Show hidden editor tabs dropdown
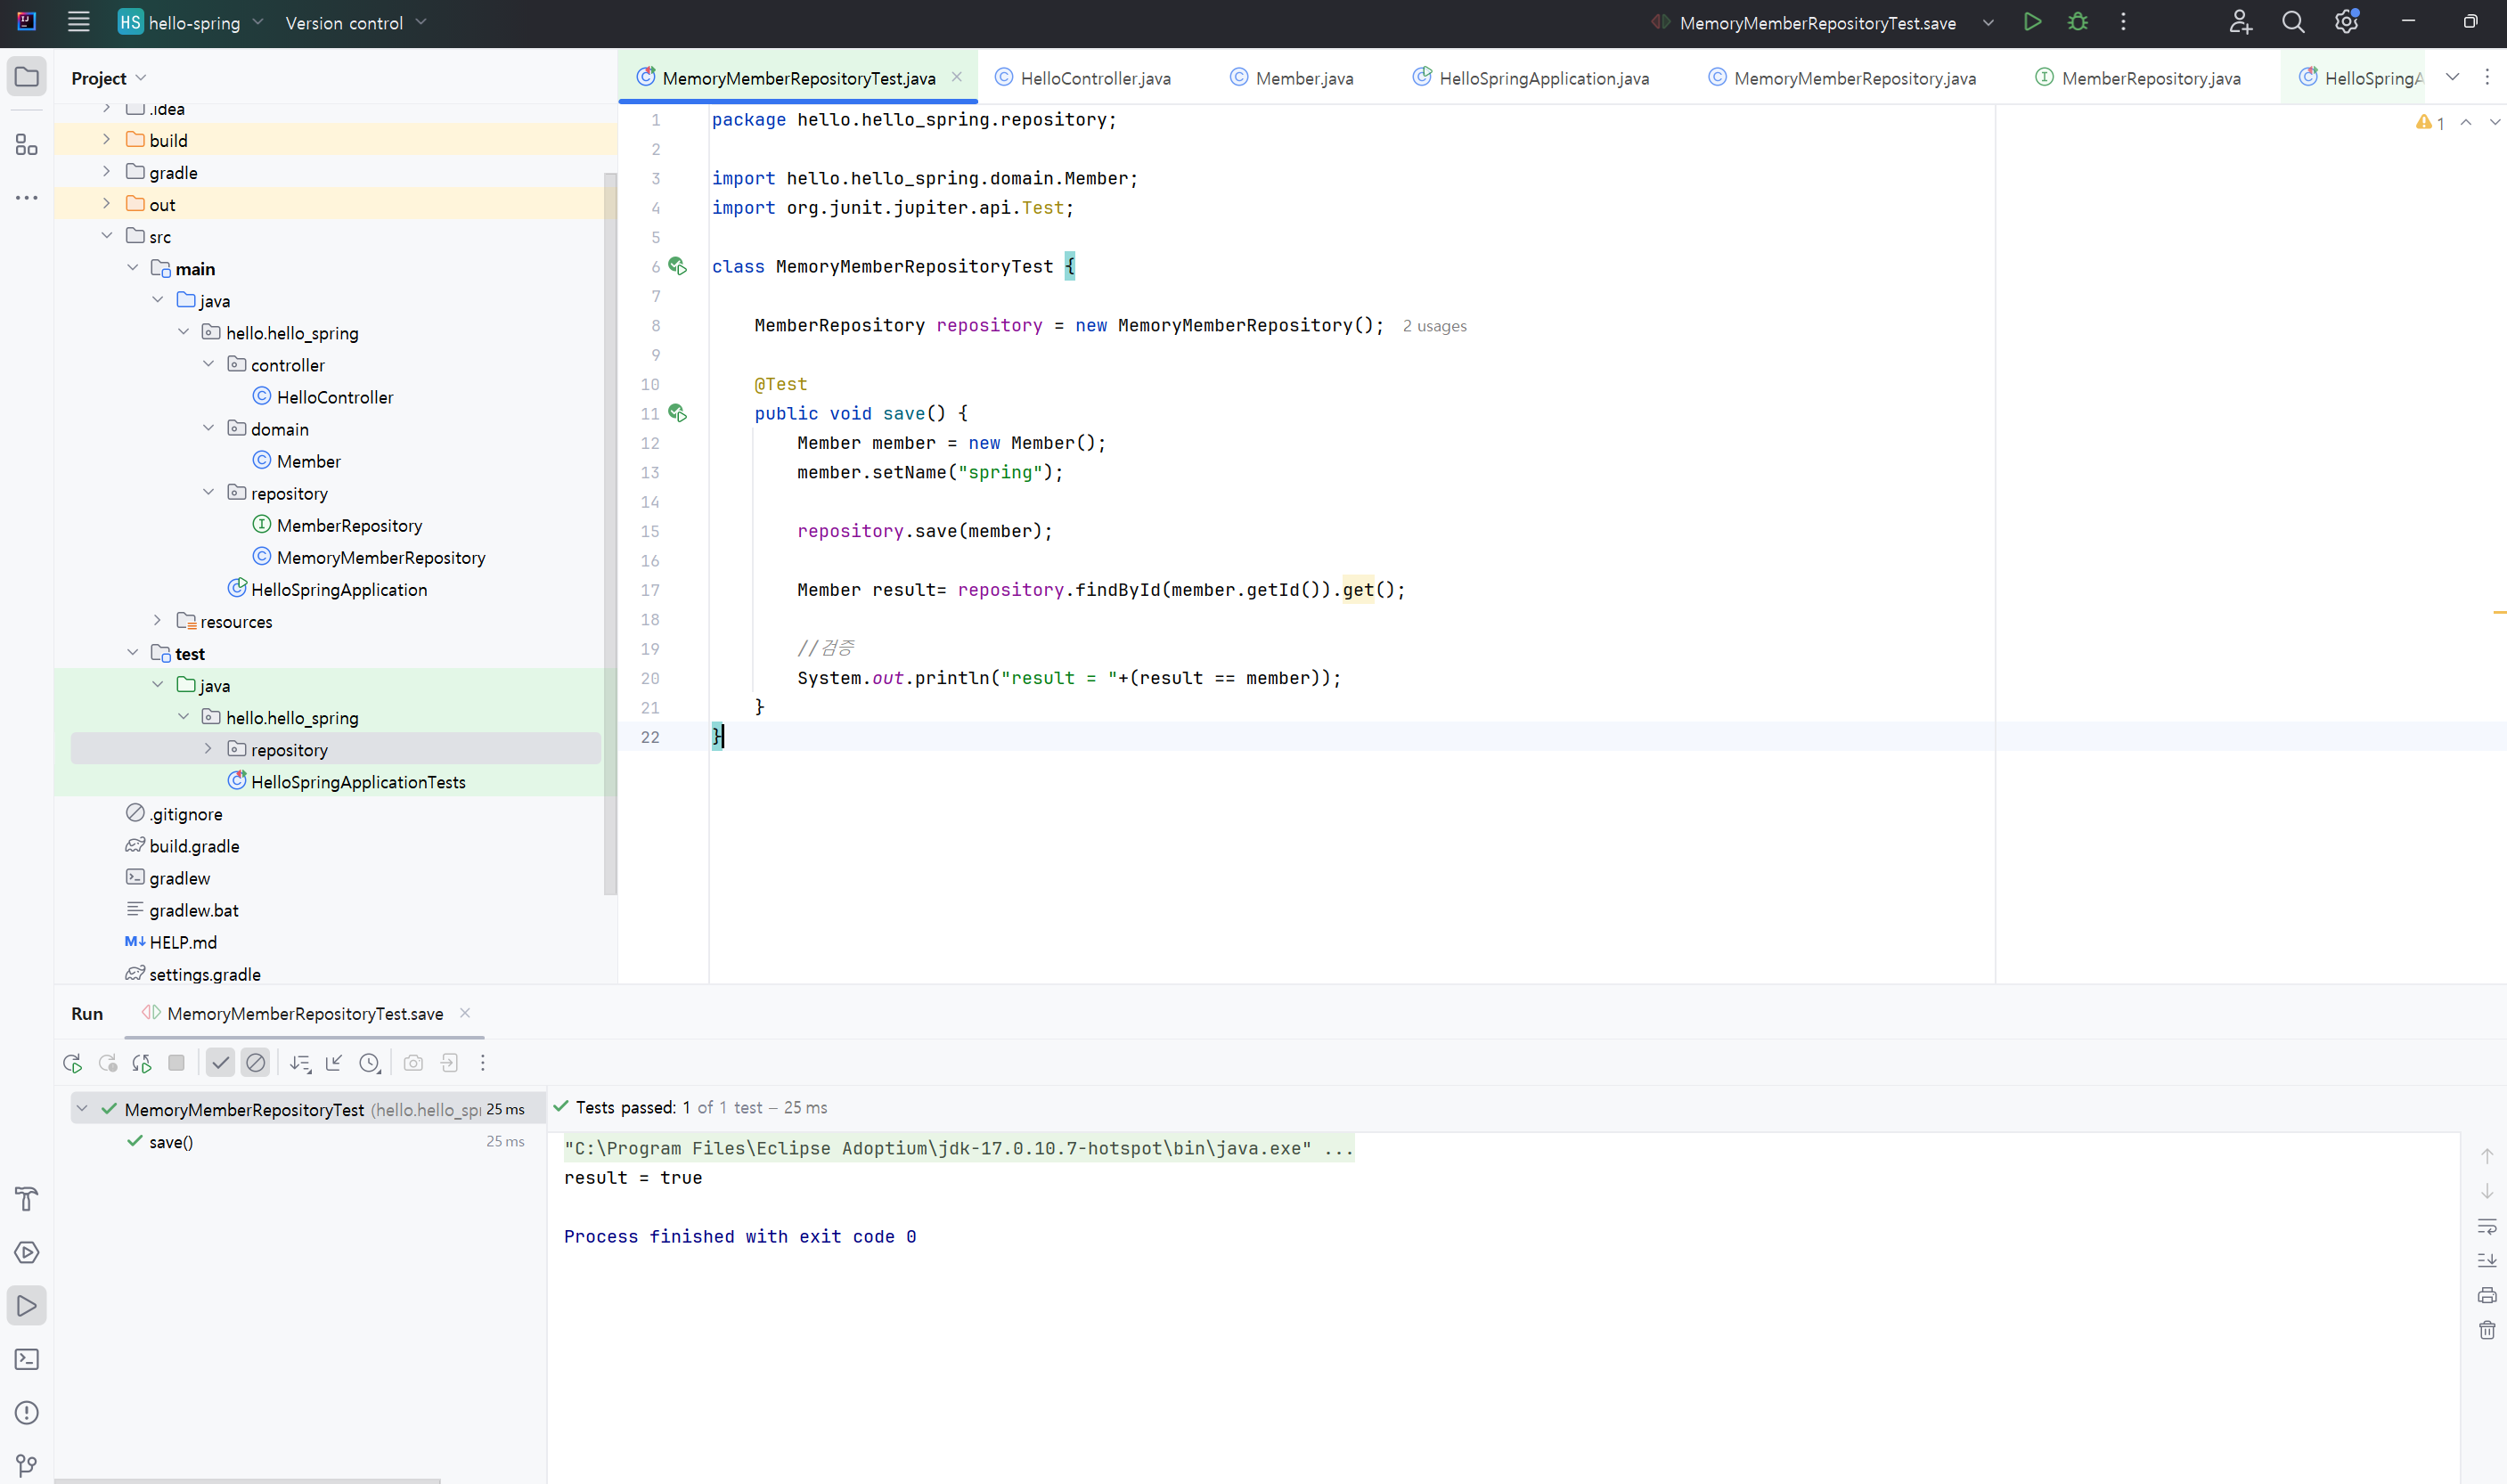2507x1484 pixels. click(2452, 77)
